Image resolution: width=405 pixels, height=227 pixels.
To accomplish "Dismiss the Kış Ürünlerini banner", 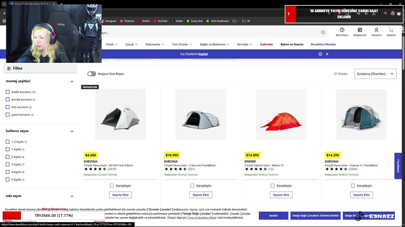I will [327, 54].
